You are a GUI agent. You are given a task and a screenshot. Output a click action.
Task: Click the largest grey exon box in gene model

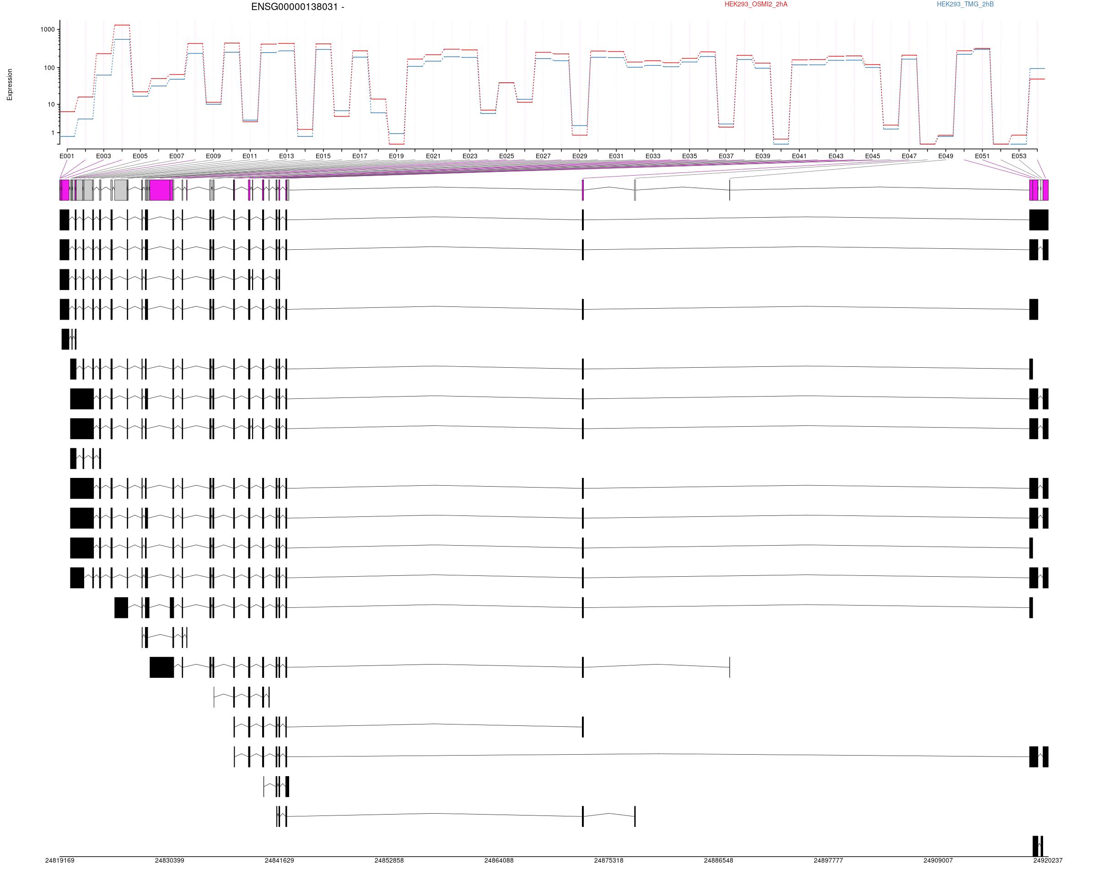click(x=121, y=190)
